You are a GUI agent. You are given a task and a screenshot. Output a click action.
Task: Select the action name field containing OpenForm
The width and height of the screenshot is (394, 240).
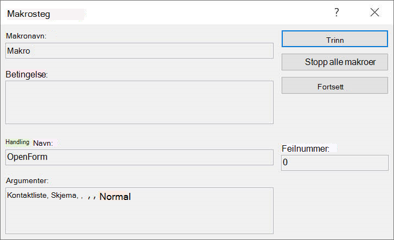[139, 157]
